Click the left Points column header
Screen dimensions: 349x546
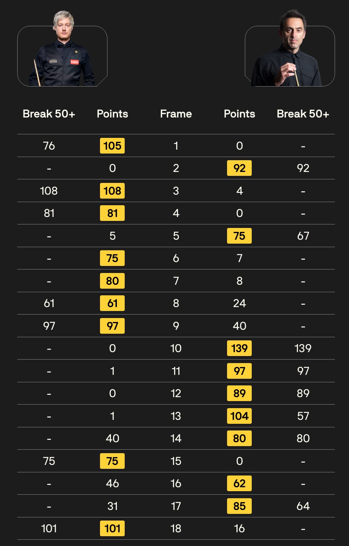coord(113,114)
